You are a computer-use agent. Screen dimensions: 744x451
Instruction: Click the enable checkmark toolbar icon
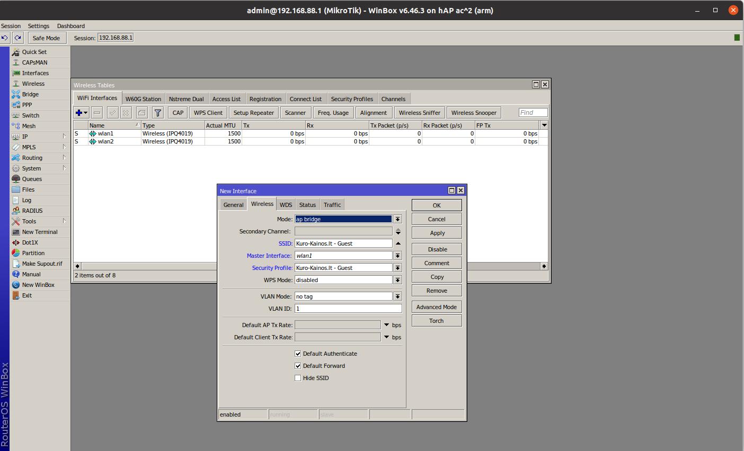(x=112, y=113)
